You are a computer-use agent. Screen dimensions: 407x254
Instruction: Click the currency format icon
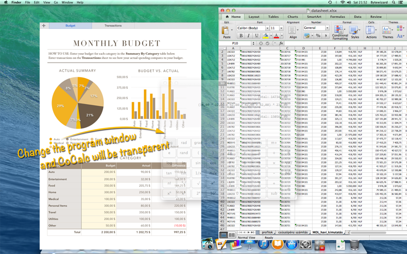coord(307,36)
